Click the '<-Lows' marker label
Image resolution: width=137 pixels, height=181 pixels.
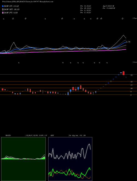(135, 62)
